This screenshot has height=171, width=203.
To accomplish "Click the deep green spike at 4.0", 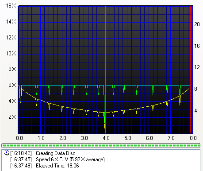I will point(104,106).
